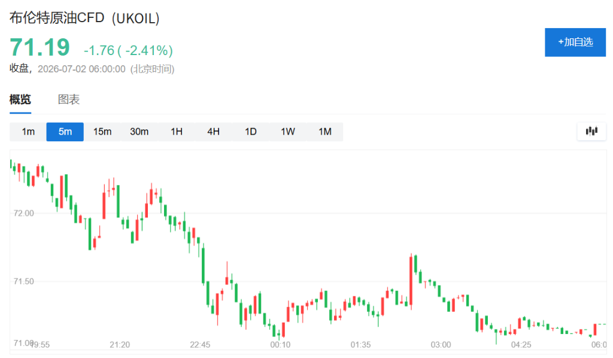Click the current price 71.19

coord(40,47)
